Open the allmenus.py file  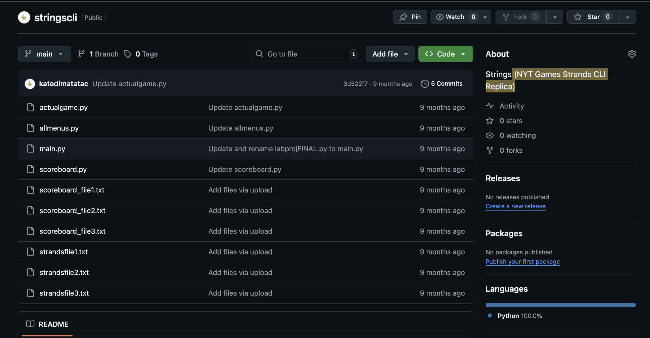point(59,128)
